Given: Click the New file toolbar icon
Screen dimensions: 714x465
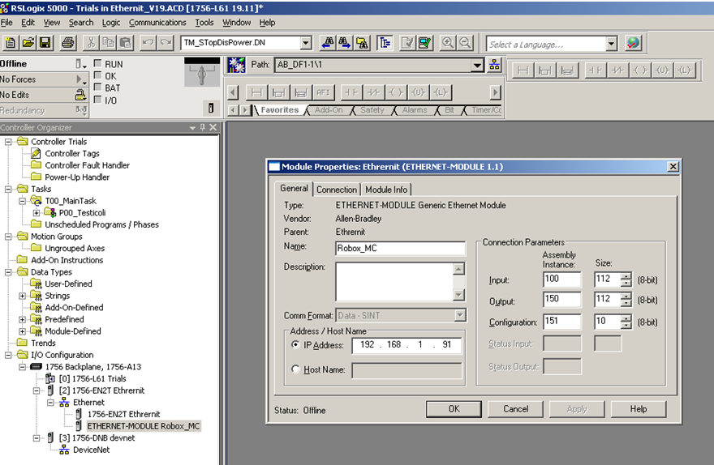Looking at the screenshot, I should 10,43.
